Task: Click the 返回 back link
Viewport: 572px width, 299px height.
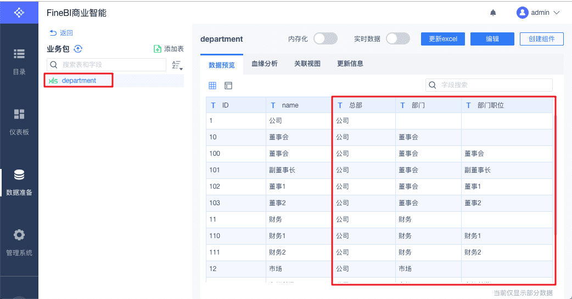Action: click(61, 33)
